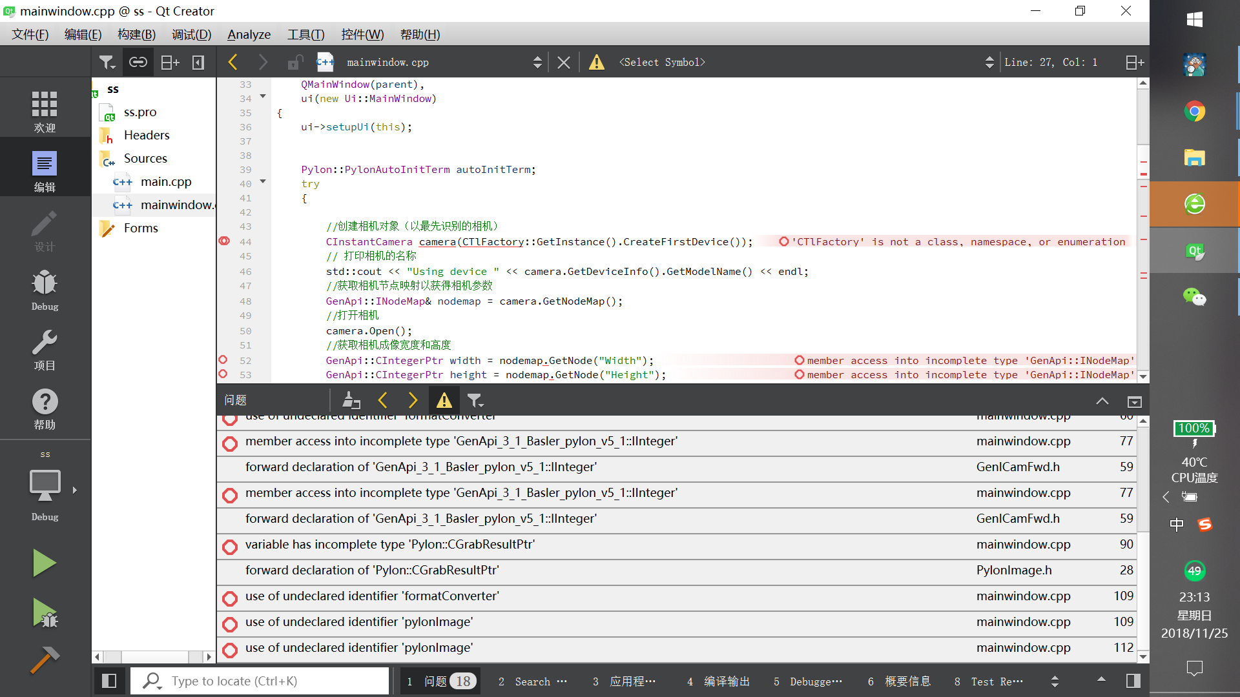Open the 工具(T) menu

pos(305,34)
